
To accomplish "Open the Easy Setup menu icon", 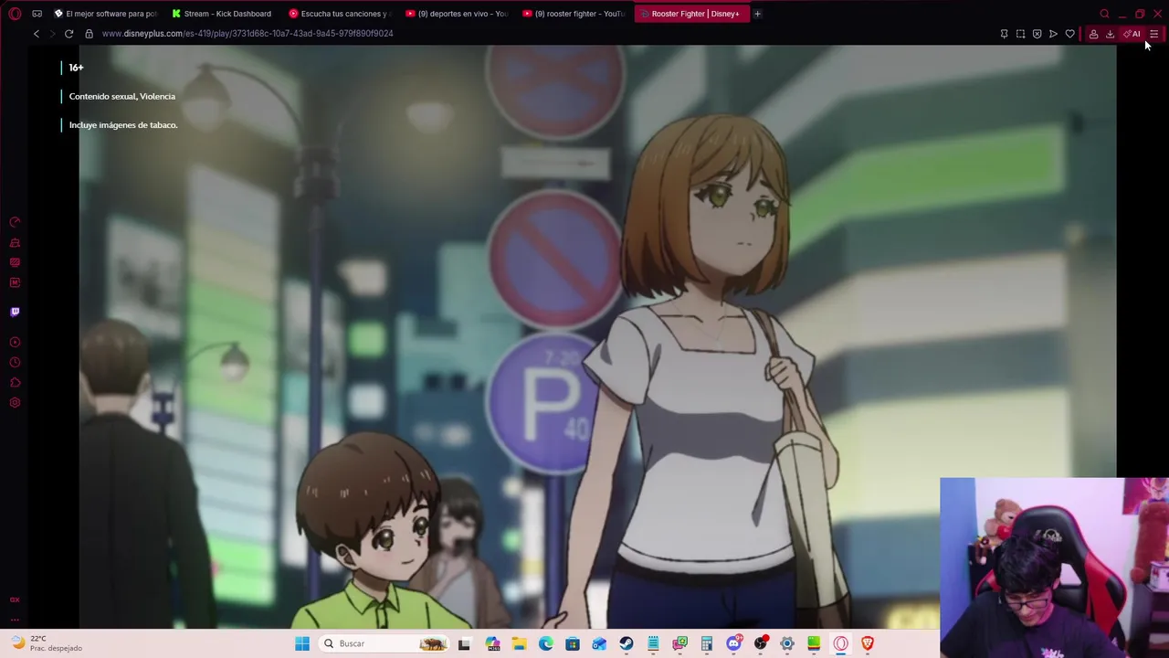I will click(1153, 34).
